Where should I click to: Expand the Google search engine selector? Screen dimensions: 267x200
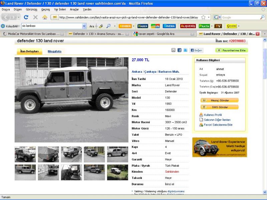[217, 17]
